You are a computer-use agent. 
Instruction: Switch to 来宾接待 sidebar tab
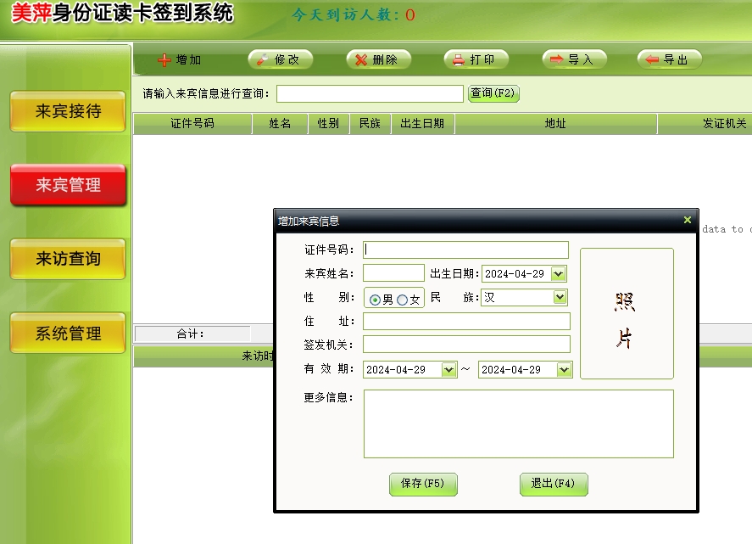(68, 111)
